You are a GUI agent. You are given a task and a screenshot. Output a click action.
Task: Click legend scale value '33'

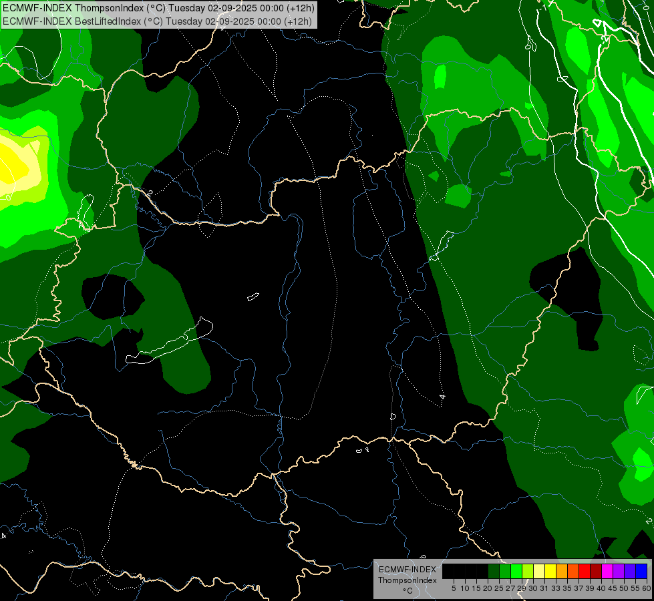(556, 588)
